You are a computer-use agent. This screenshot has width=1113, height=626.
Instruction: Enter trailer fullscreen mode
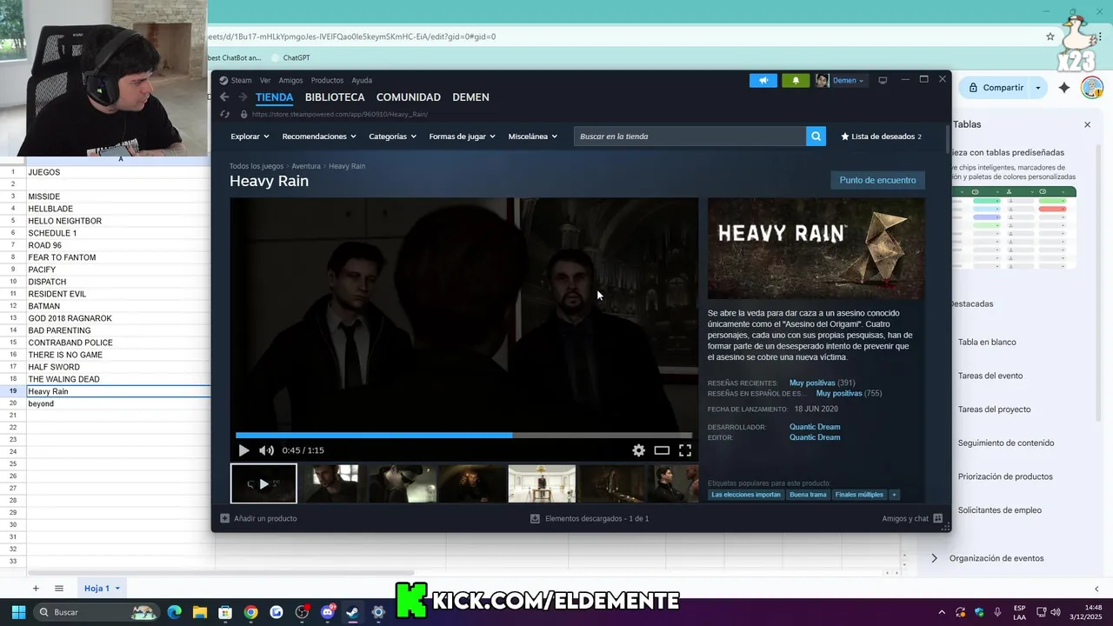(685, 450)
